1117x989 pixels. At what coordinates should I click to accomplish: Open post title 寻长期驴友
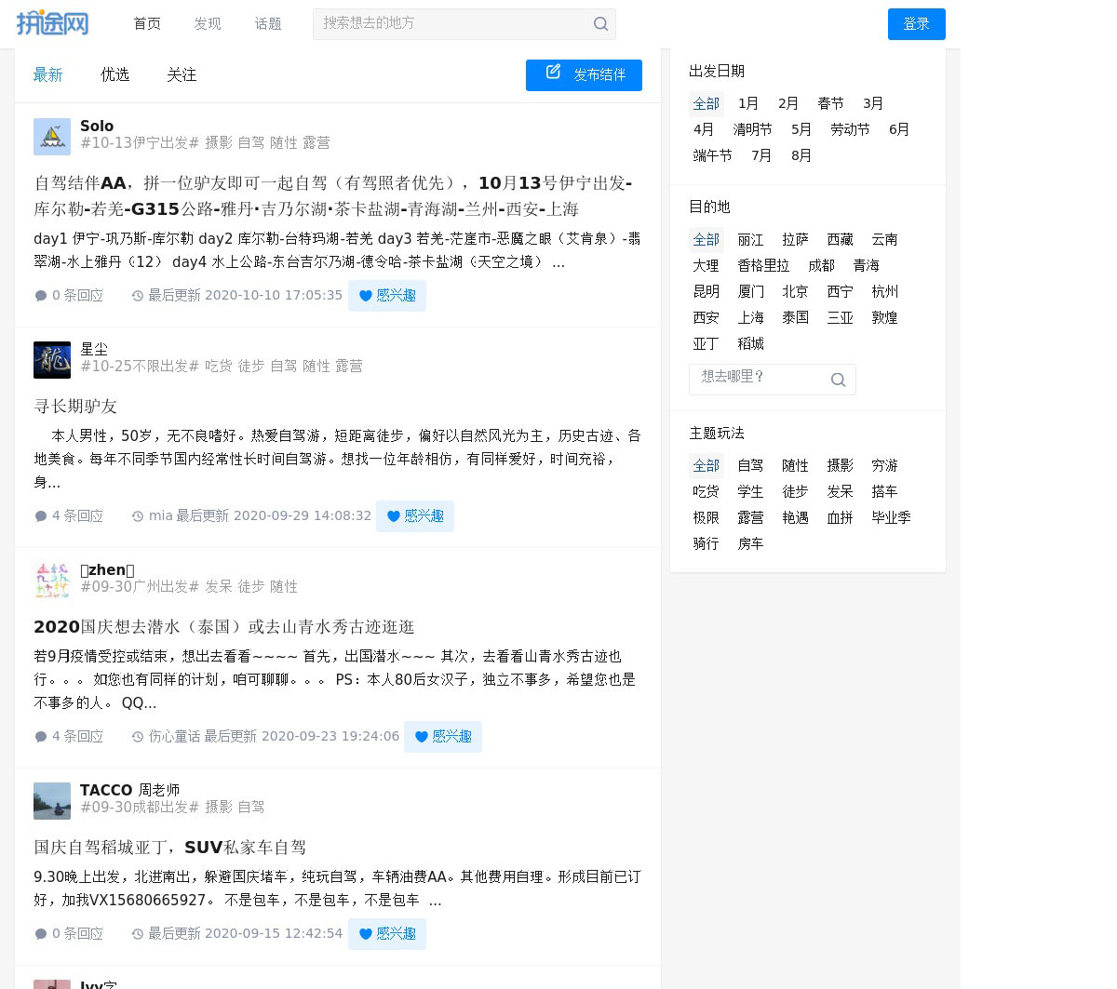(75, 408)
